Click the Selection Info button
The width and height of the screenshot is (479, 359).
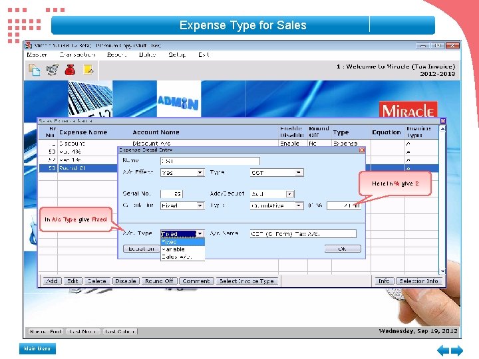[418, 281]
